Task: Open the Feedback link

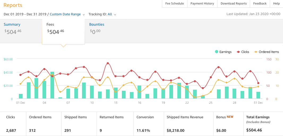Action: 260,3
